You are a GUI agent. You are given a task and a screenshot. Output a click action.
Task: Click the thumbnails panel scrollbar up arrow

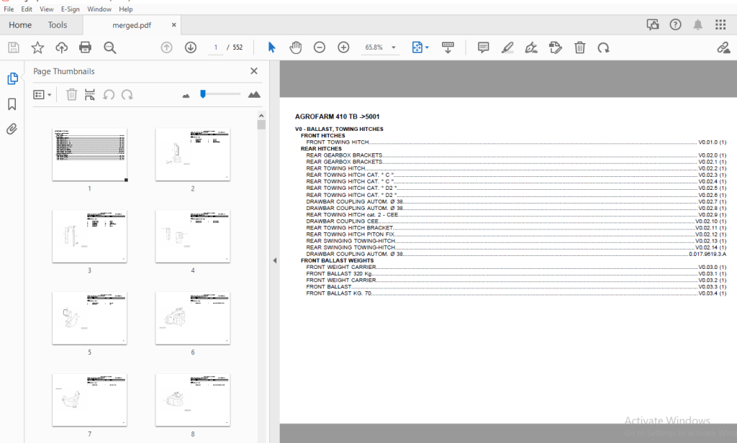(261, 116)
